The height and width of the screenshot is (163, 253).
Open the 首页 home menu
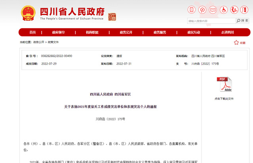32,32
